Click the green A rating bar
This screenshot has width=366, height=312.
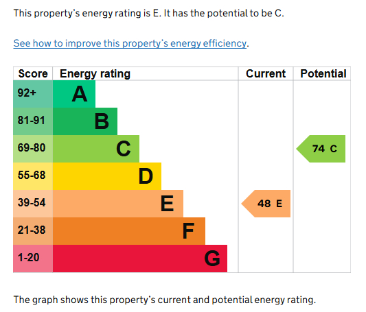pyautogui.click(x=74, y=94)
